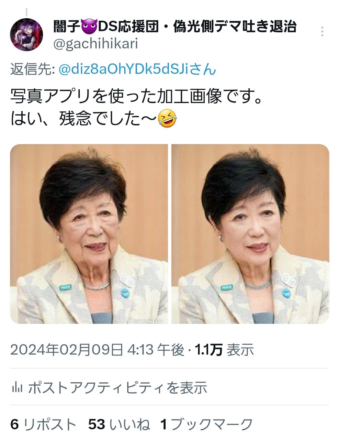Click the tweet text 写真アプリを使った加工画像です
This screenshot has height=440, width=339.
point(136,97)
